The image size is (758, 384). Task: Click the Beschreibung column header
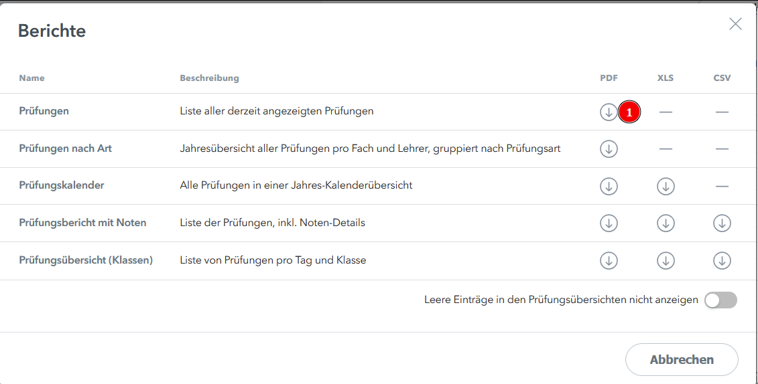point(209,78)
